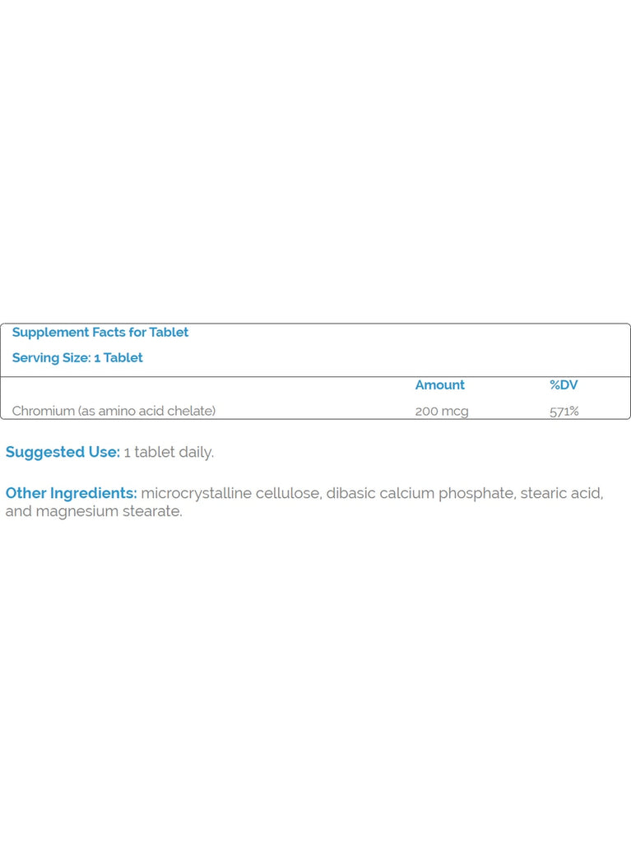Click the 'Suggested Use:' label

pos(63,452)
